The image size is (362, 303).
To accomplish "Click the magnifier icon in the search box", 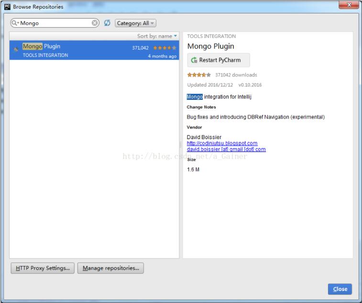I will (15, 23).
